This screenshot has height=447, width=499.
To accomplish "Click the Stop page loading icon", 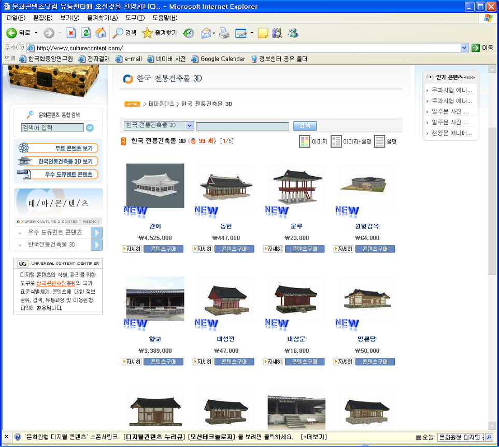I will tap(71, 33).
